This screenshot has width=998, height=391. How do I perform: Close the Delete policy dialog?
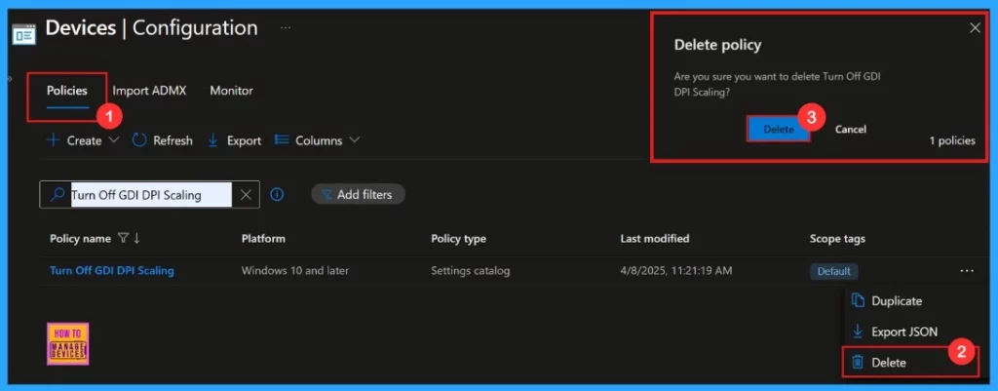click(x=975, y=28)
